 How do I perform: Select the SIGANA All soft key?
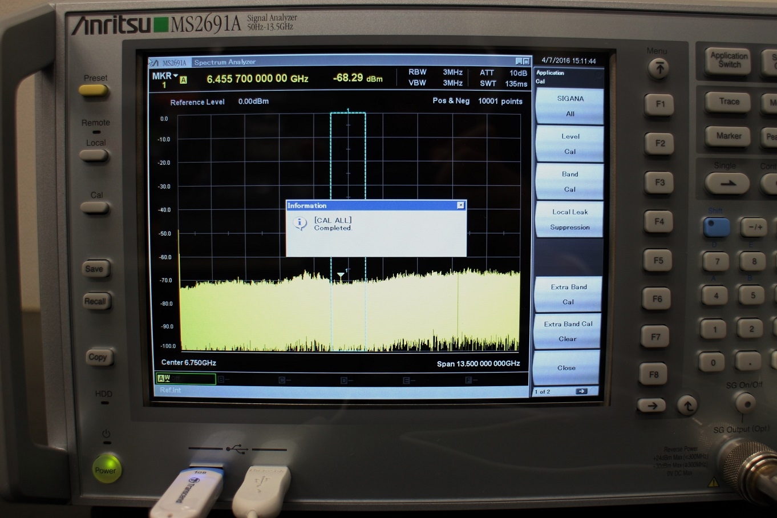tap(569, 106)
